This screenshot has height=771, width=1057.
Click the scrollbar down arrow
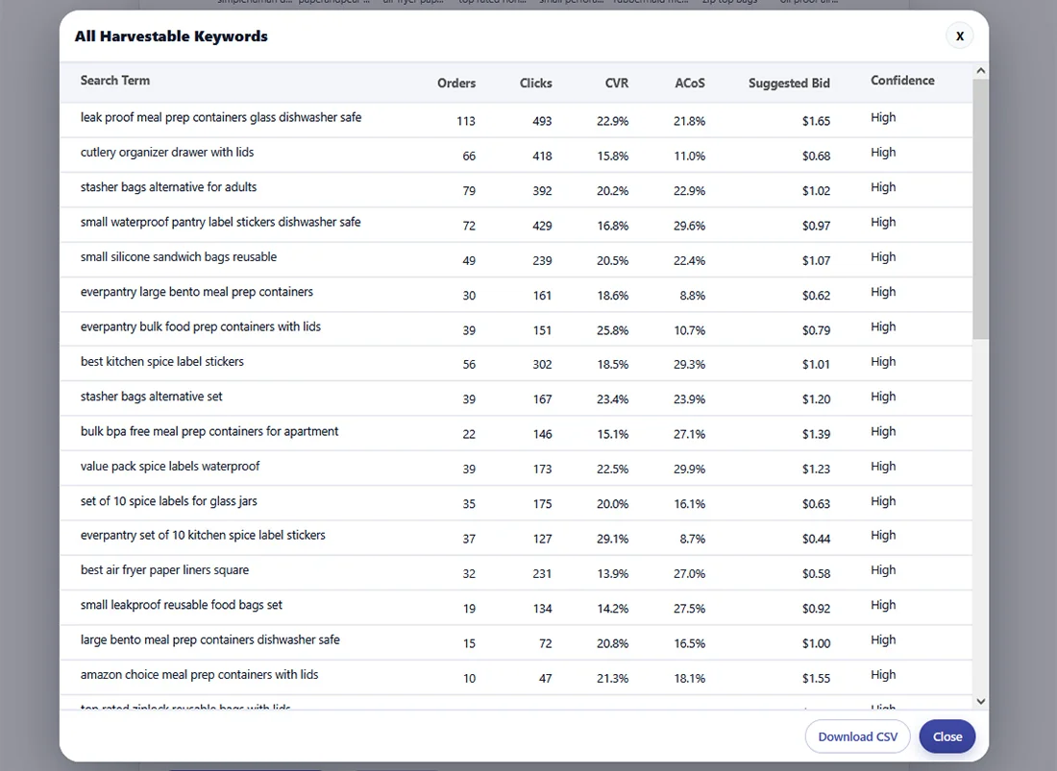point(981,701)
